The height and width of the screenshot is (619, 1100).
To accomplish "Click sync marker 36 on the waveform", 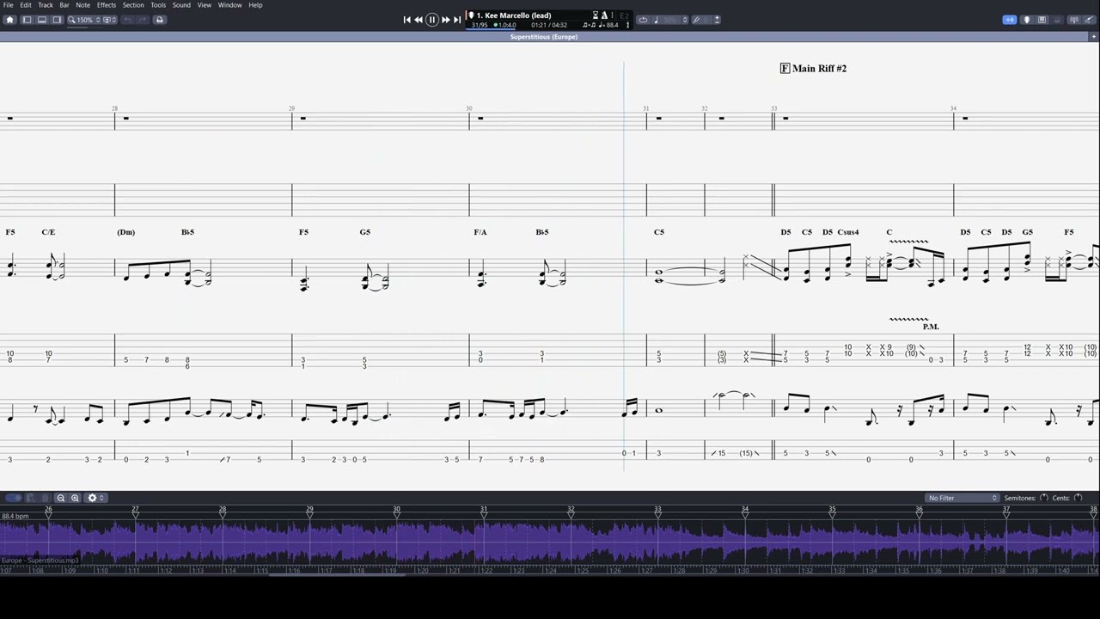I will coord(919,511).
